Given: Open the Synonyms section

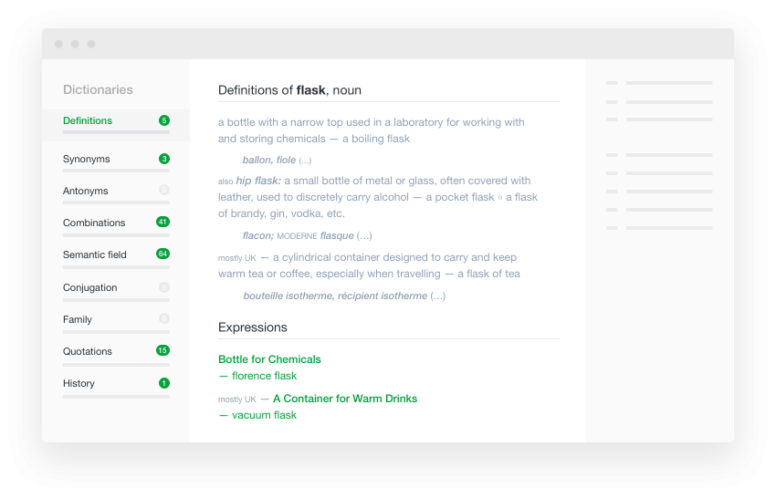Looking at the screenshot, I should pos(86,159).
